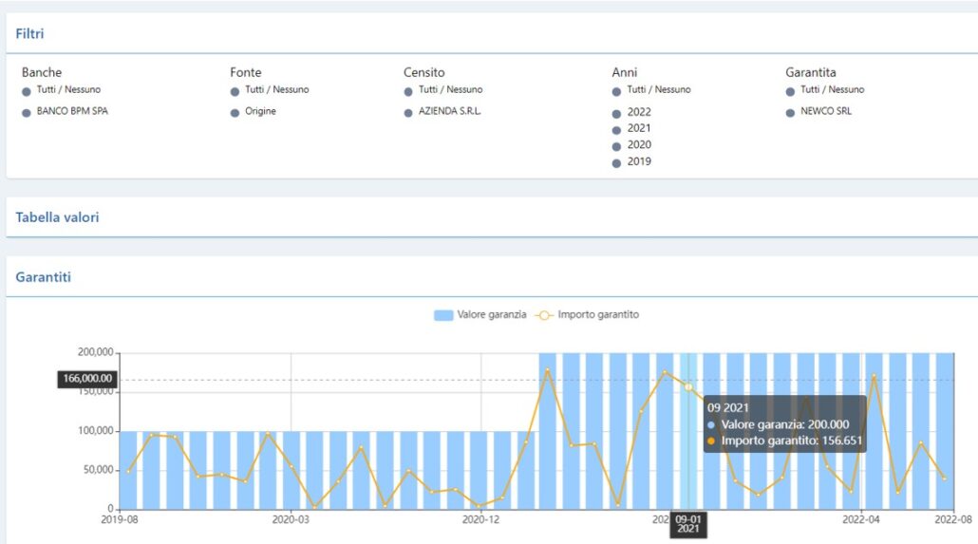Click the Banche column heading
The height and width of the screenshot is (544, 978).
click(x=41, y=72)
